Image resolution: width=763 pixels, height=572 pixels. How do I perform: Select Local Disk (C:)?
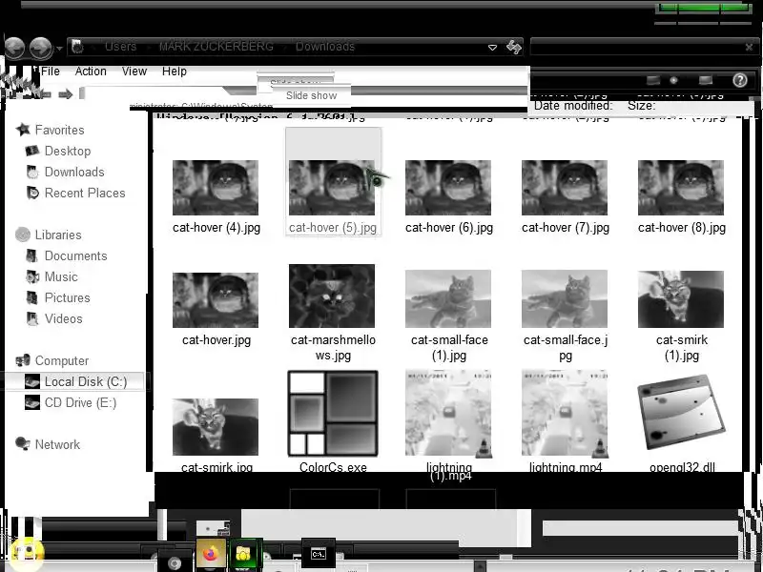tap(86, 381)
